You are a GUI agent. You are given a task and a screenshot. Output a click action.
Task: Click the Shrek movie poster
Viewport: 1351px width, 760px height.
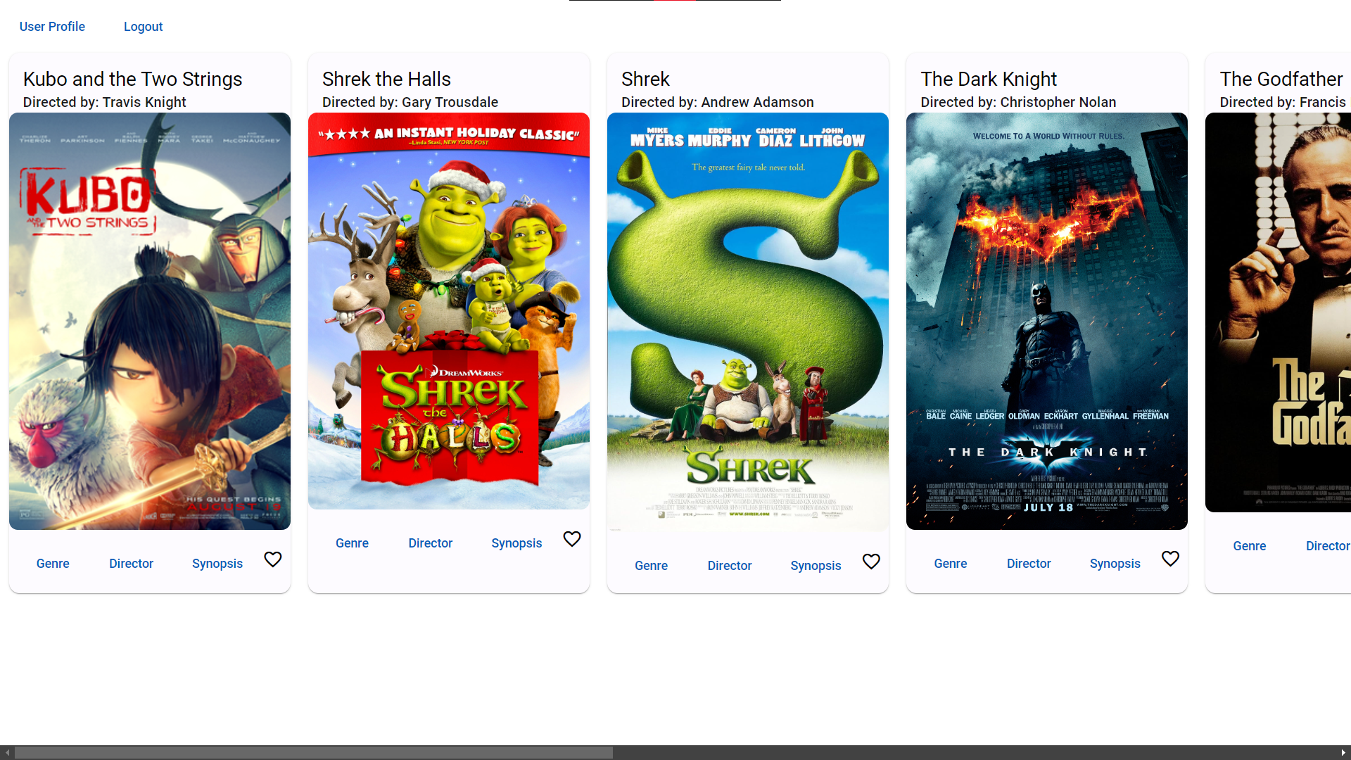[748, 322]
